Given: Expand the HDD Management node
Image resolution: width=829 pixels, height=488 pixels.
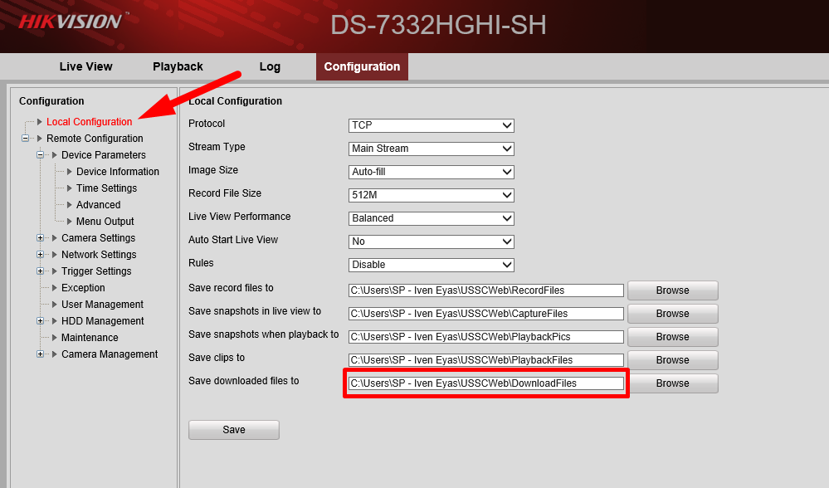Looking at the screenshot, I should coord(40,321).
